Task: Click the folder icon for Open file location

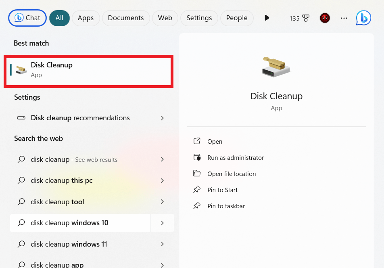Action: pyautogui.click(x=197, y=173)
